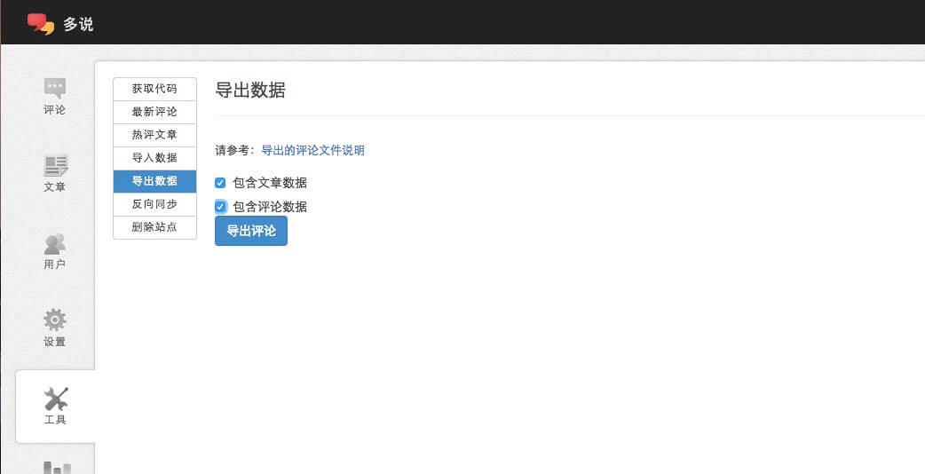Screen dimensions: 925x474
Task: Select the 获取代码 menu item
Action: (154, 89)
